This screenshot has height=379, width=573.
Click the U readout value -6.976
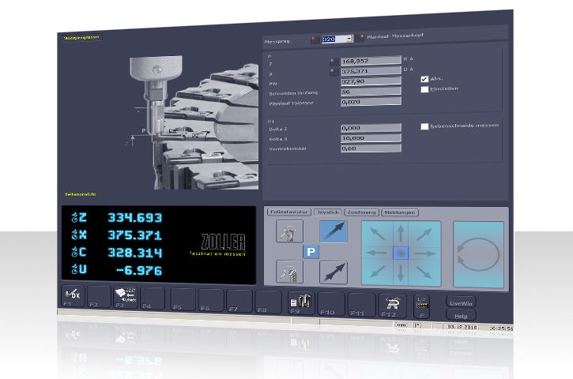139,270
